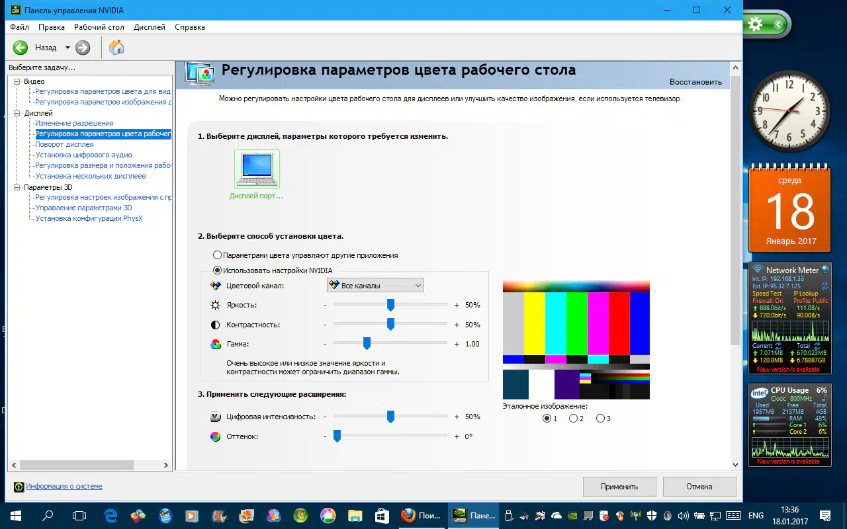Screen dimensions: 847x529
Task: Open the 'Все каналы' color channel dropdown
Action: tap(375, 285)
